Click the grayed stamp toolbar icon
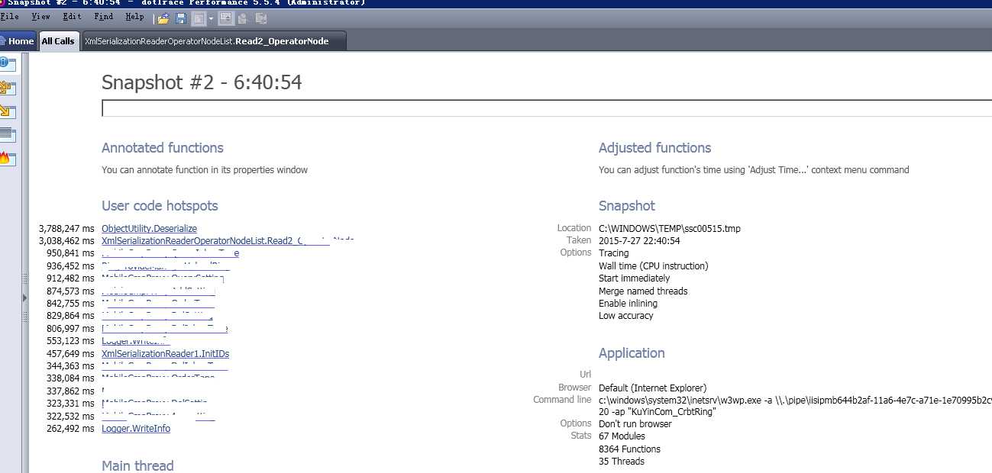 [x=242, y=18]
